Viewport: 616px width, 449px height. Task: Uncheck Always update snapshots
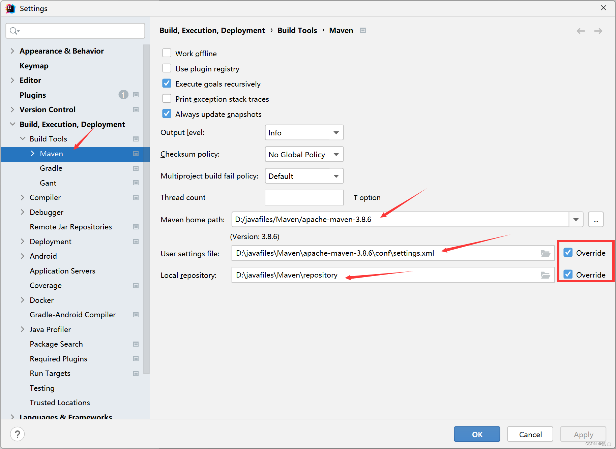(x=167, y=114)
